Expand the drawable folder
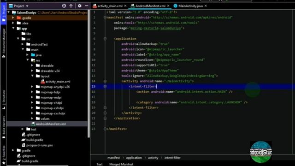This screenshot has width=295, height=166. [32, 65]
